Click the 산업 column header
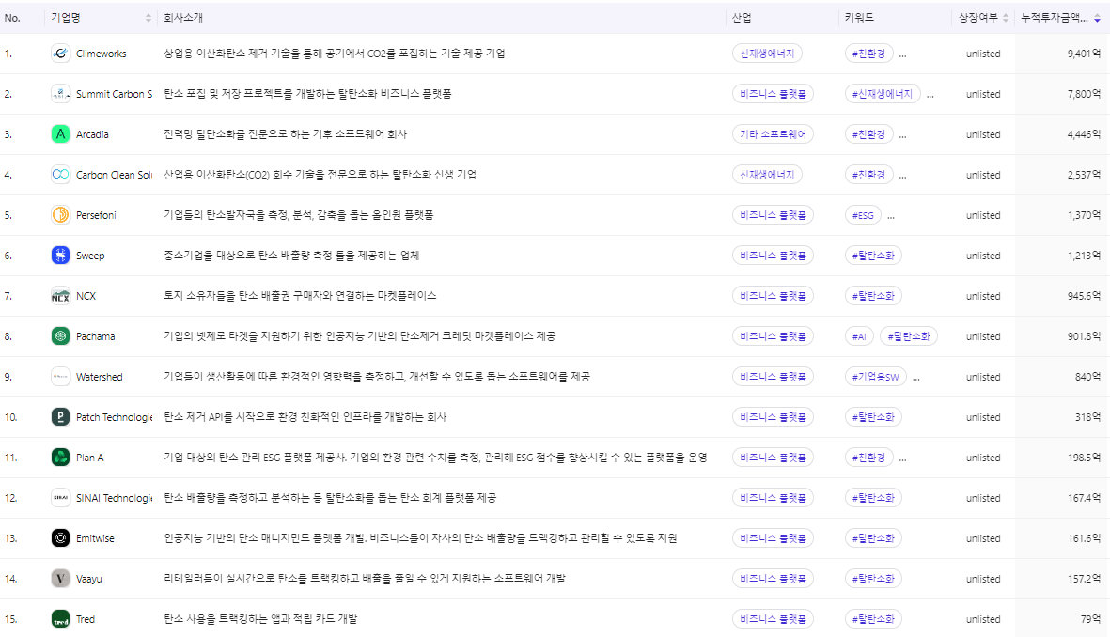This screenshot has width=1110, height=637. tap(742, 18)
